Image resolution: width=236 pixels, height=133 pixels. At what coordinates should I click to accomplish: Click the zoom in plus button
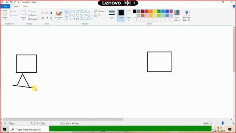[233, 123]
